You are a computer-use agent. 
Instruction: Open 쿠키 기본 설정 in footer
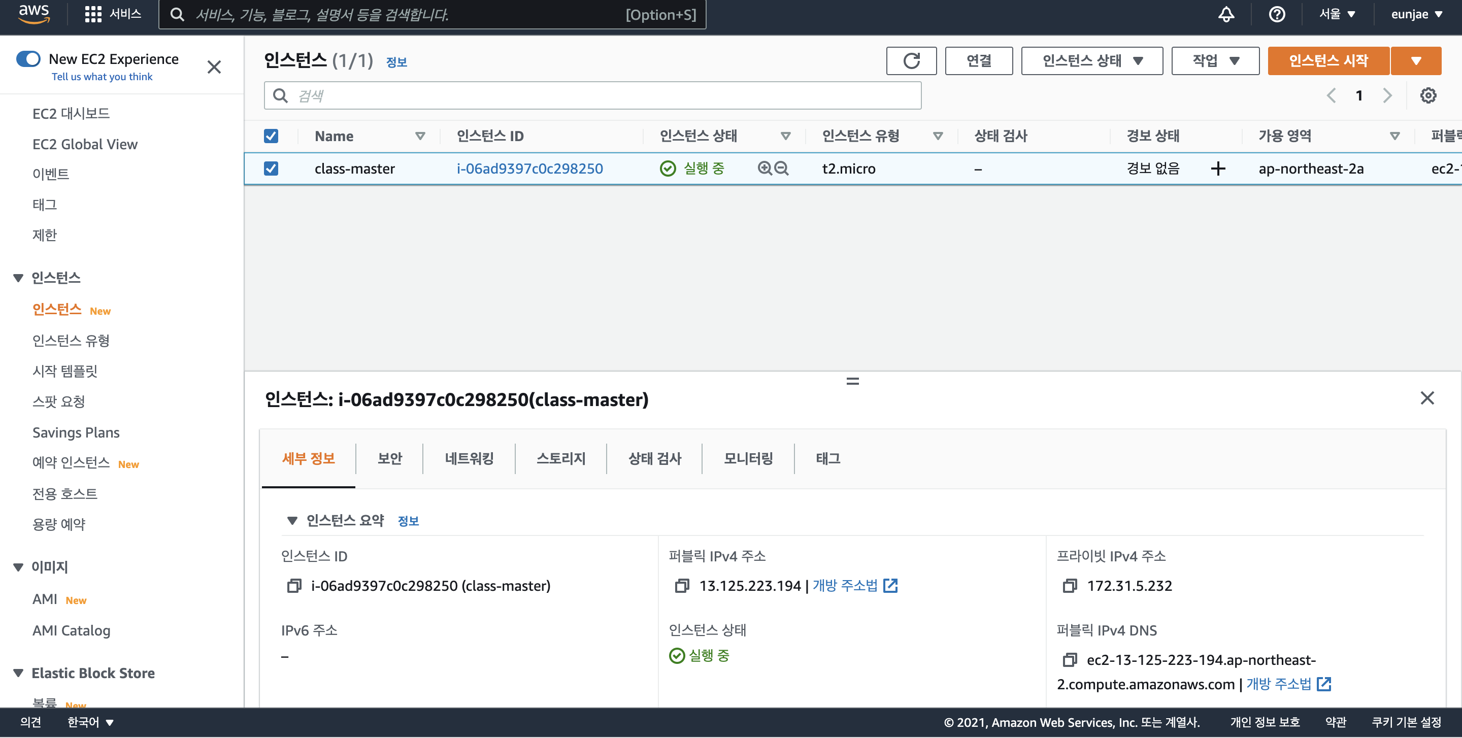(1406, 722)
